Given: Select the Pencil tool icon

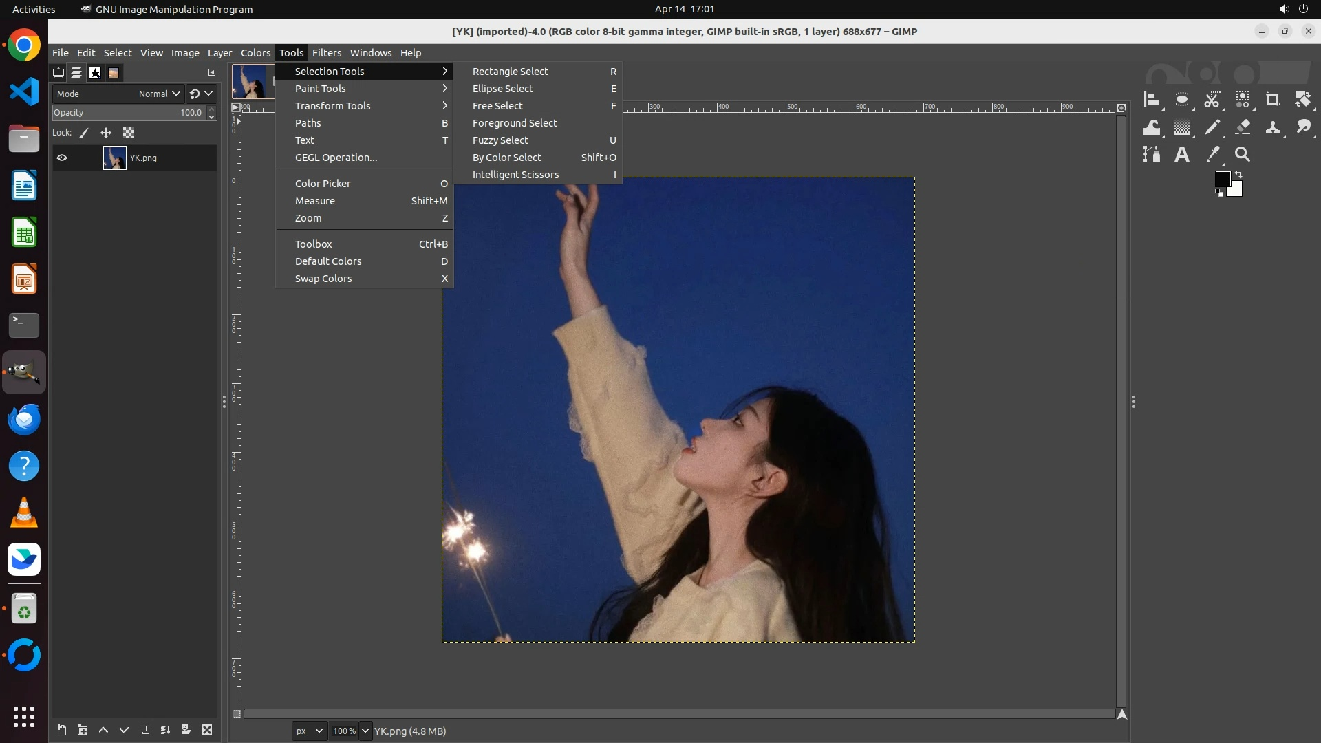Looking at the screenshot, I should pyautogui.click(x=1212, y=127).
